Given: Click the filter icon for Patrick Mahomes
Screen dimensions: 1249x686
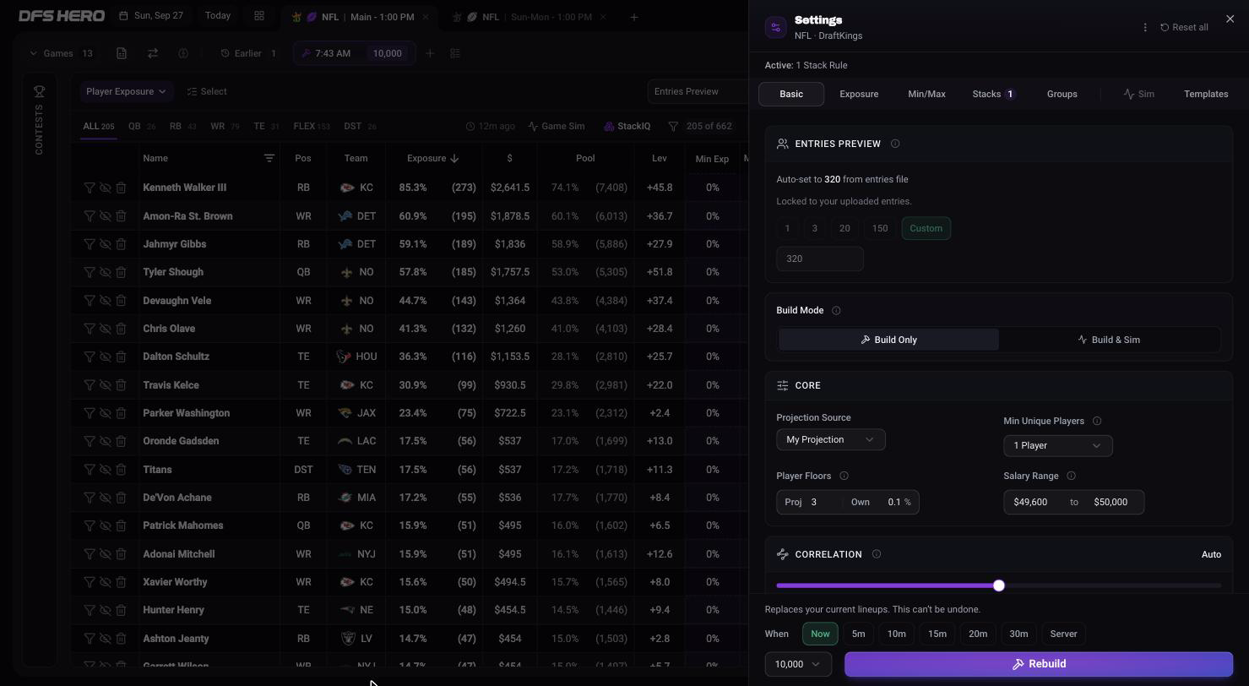Looking at the screenshot, I should point(89,525).
